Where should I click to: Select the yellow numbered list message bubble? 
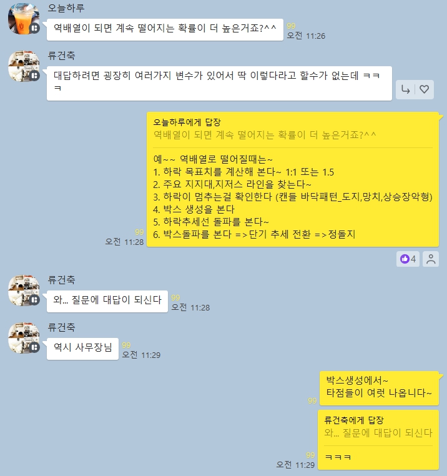coord(293,179)
